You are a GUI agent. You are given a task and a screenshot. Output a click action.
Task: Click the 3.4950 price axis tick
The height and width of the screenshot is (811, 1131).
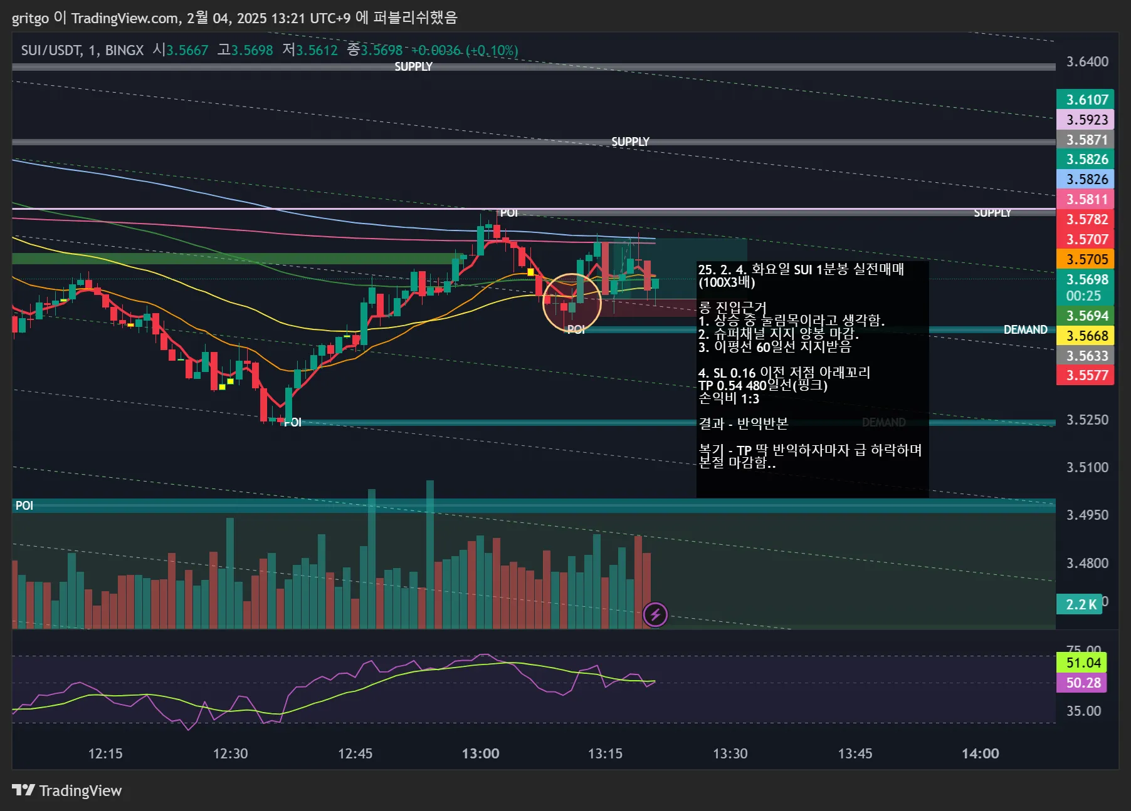click(1087, 515)
